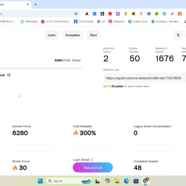Open the WhatsApp bookmark
This screenshot has height=186, width=186.
[x=29, y=22]
